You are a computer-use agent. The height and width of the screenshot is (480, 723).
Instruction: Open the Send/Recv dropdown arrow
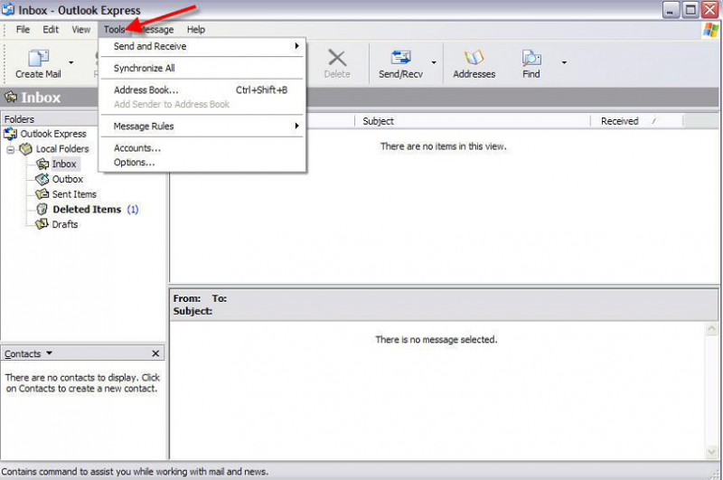434,63
